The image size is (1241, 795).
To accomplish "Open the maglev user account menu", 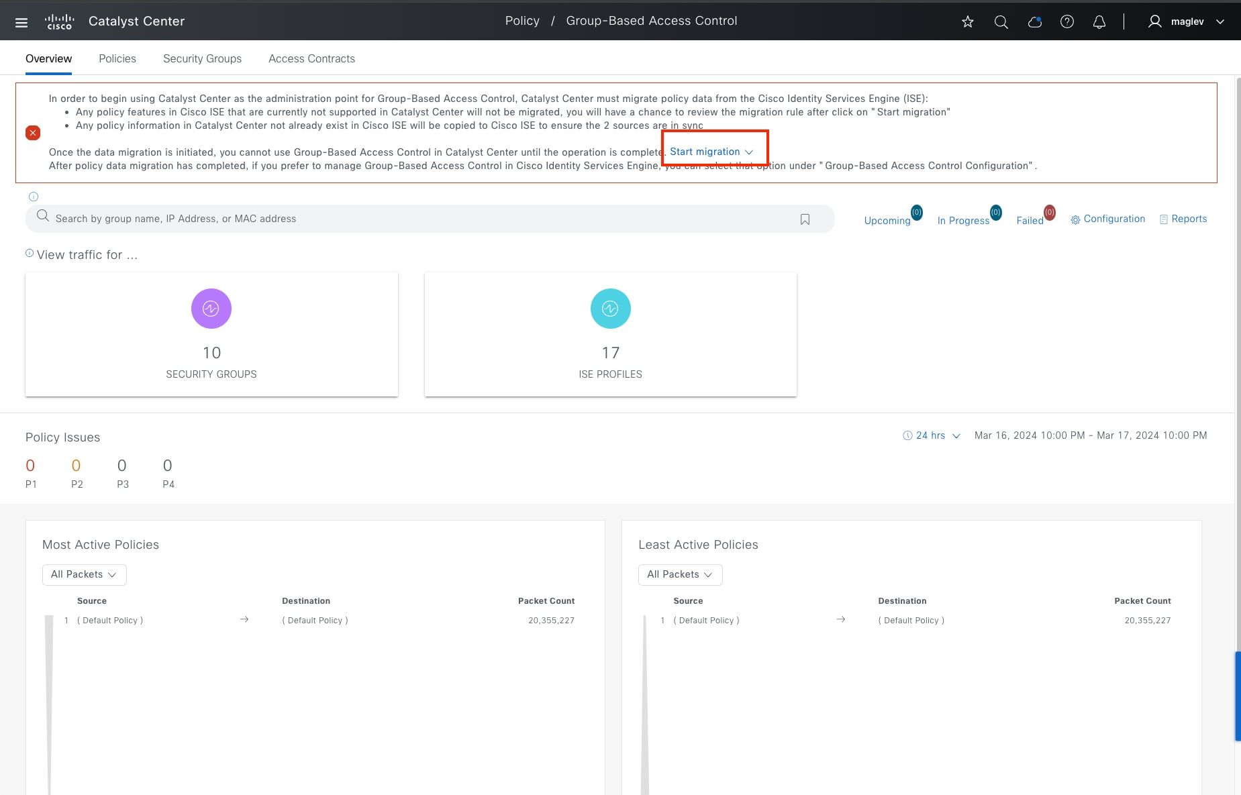I will point(1186,21).
